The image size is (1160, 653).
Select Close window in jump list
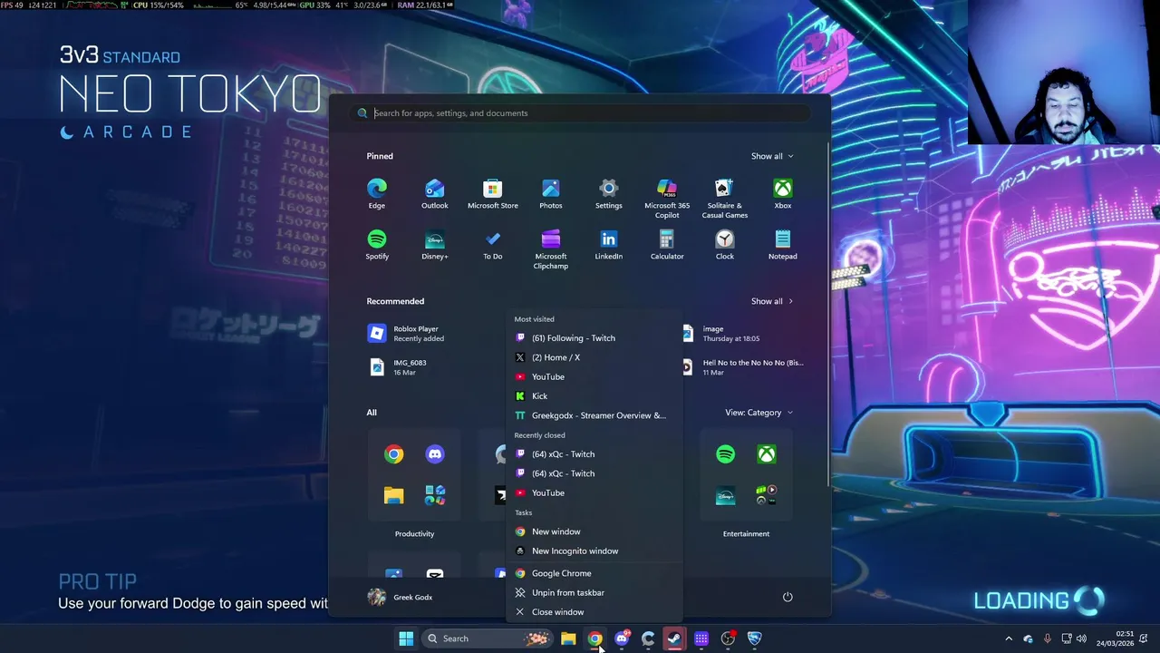pyautogui.click(x=594, y=612)
